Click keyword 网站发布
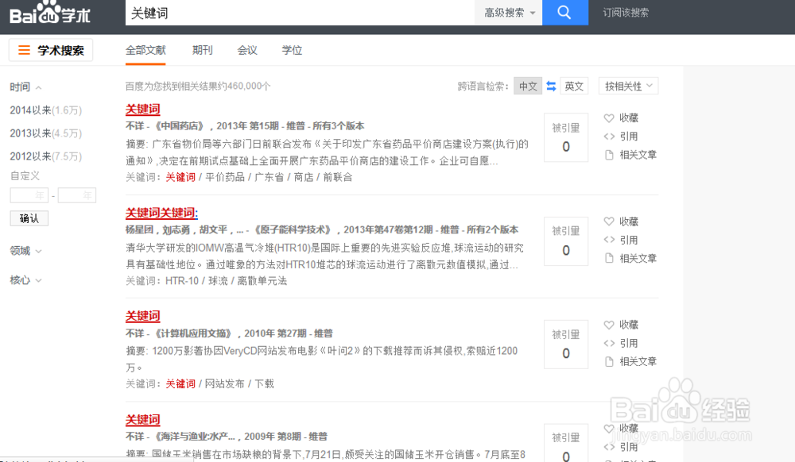The image size is (795, 462). click(225, 384)
